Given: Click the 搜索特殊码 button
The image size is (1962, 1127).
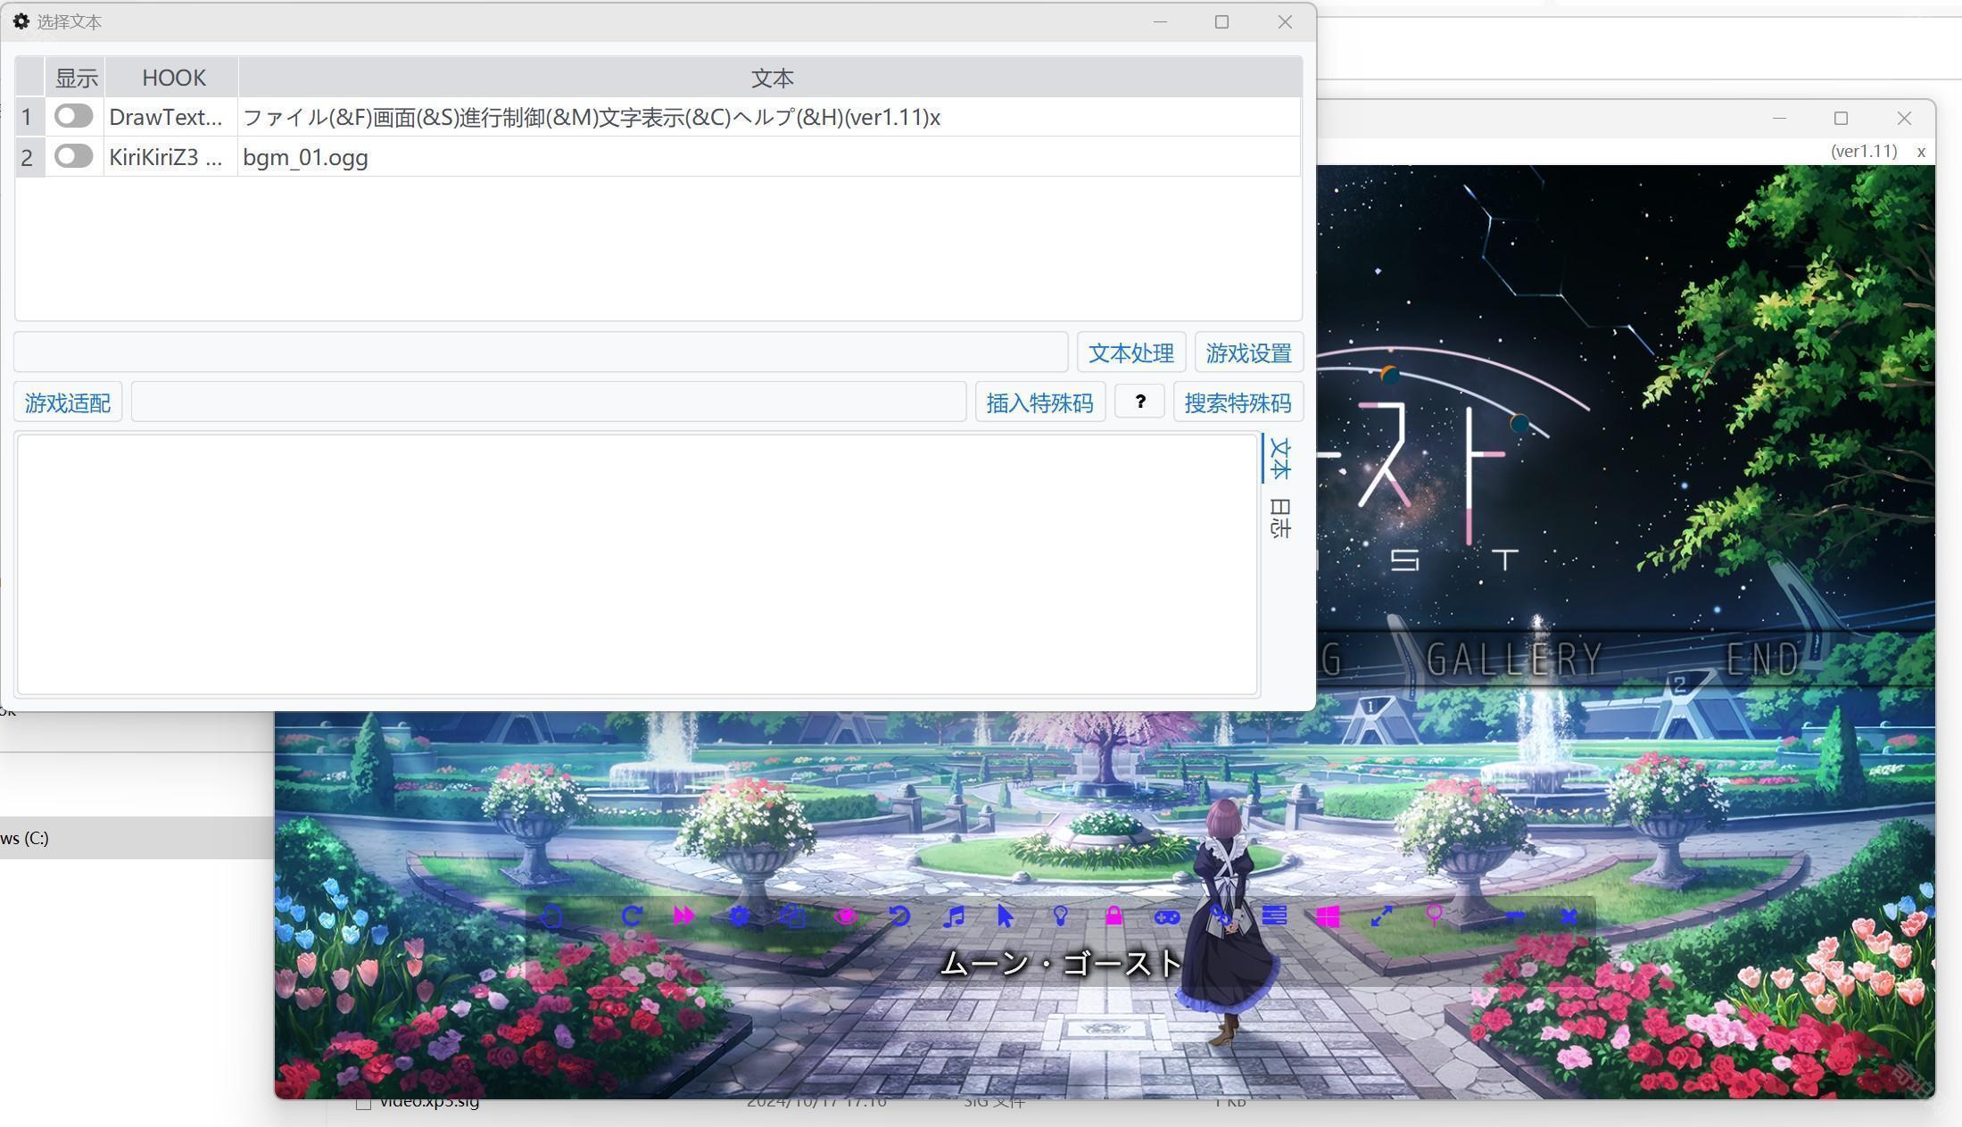Looking at the screenshot, I should [1237, 402].
